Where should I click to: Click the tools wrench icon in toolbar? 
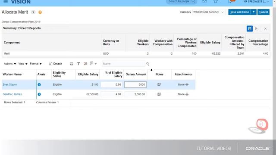[85, 64]
